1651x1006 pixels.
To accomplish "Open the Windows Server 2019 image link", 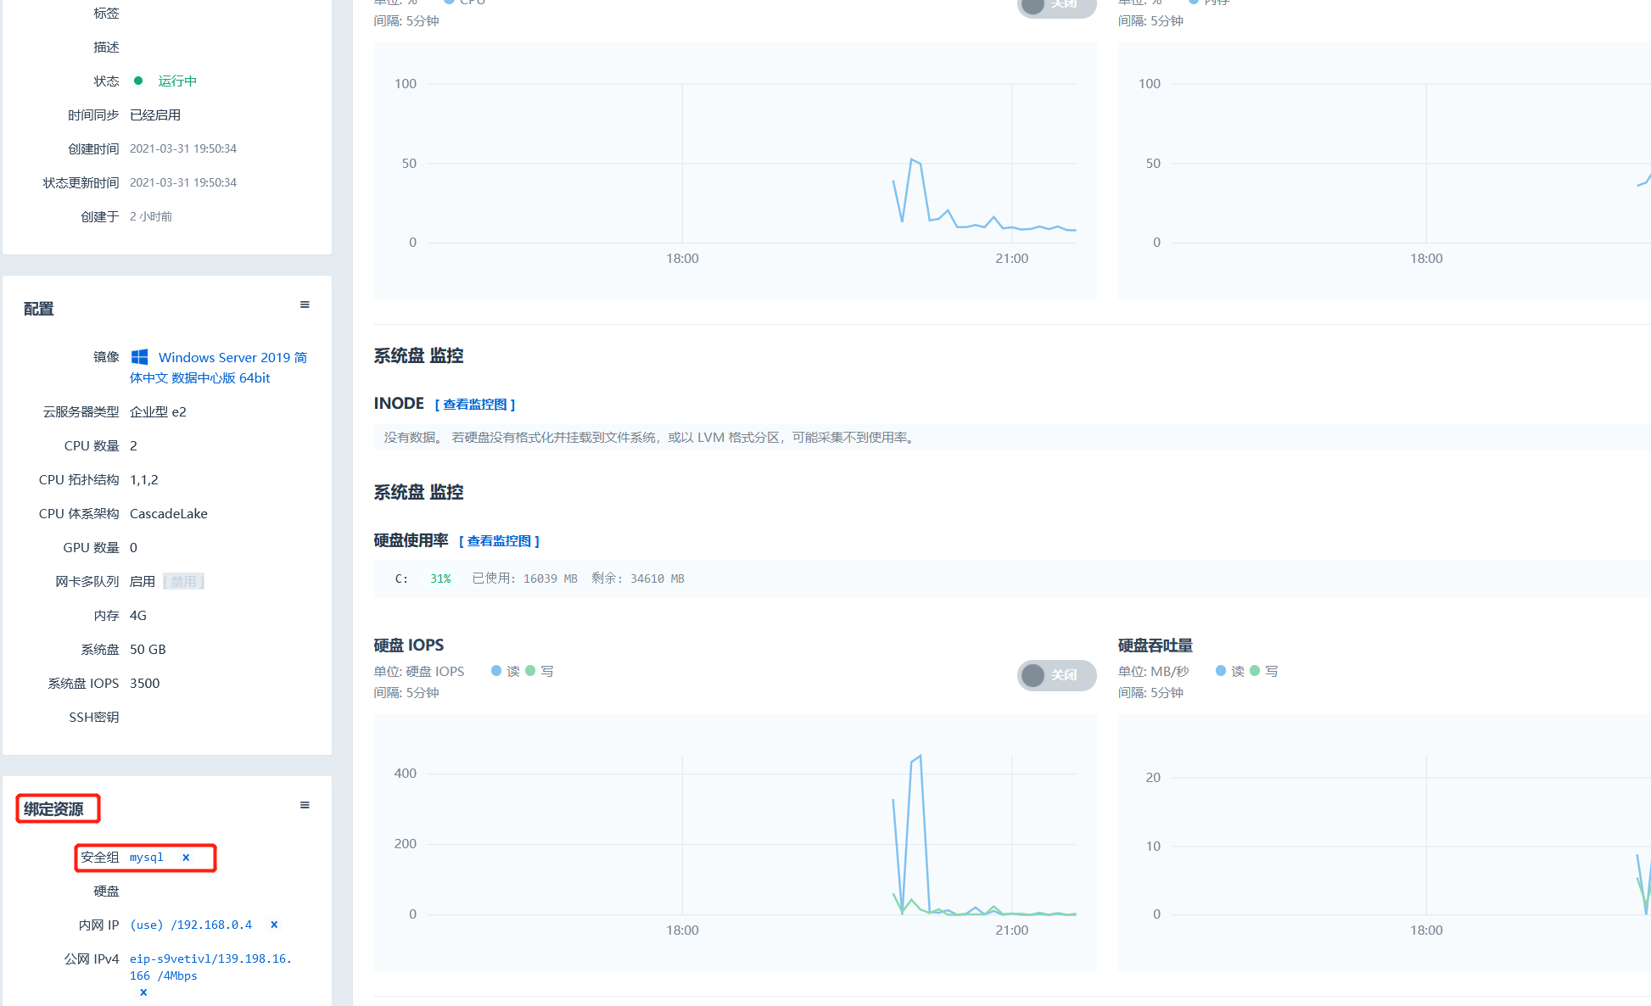I will pyautogui.click(x=218, y=367).
